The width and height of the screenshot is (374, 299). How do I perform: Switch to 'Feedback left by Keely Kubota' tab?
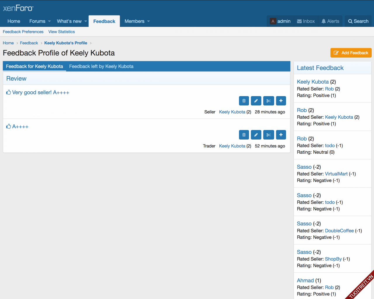click(101, 67)
